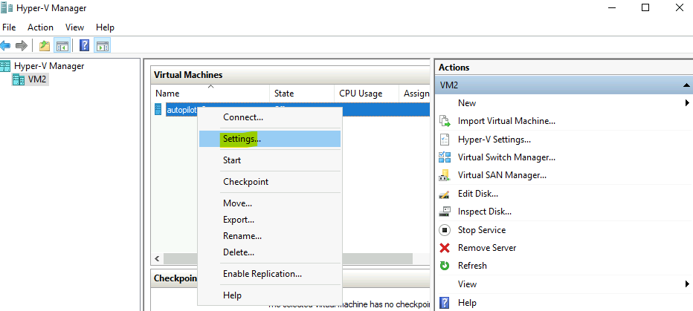This screenshot has height=311, width=693.
Task: Choose Delete... from context menu
Action: pyautogui.click(x=270, y=252)
